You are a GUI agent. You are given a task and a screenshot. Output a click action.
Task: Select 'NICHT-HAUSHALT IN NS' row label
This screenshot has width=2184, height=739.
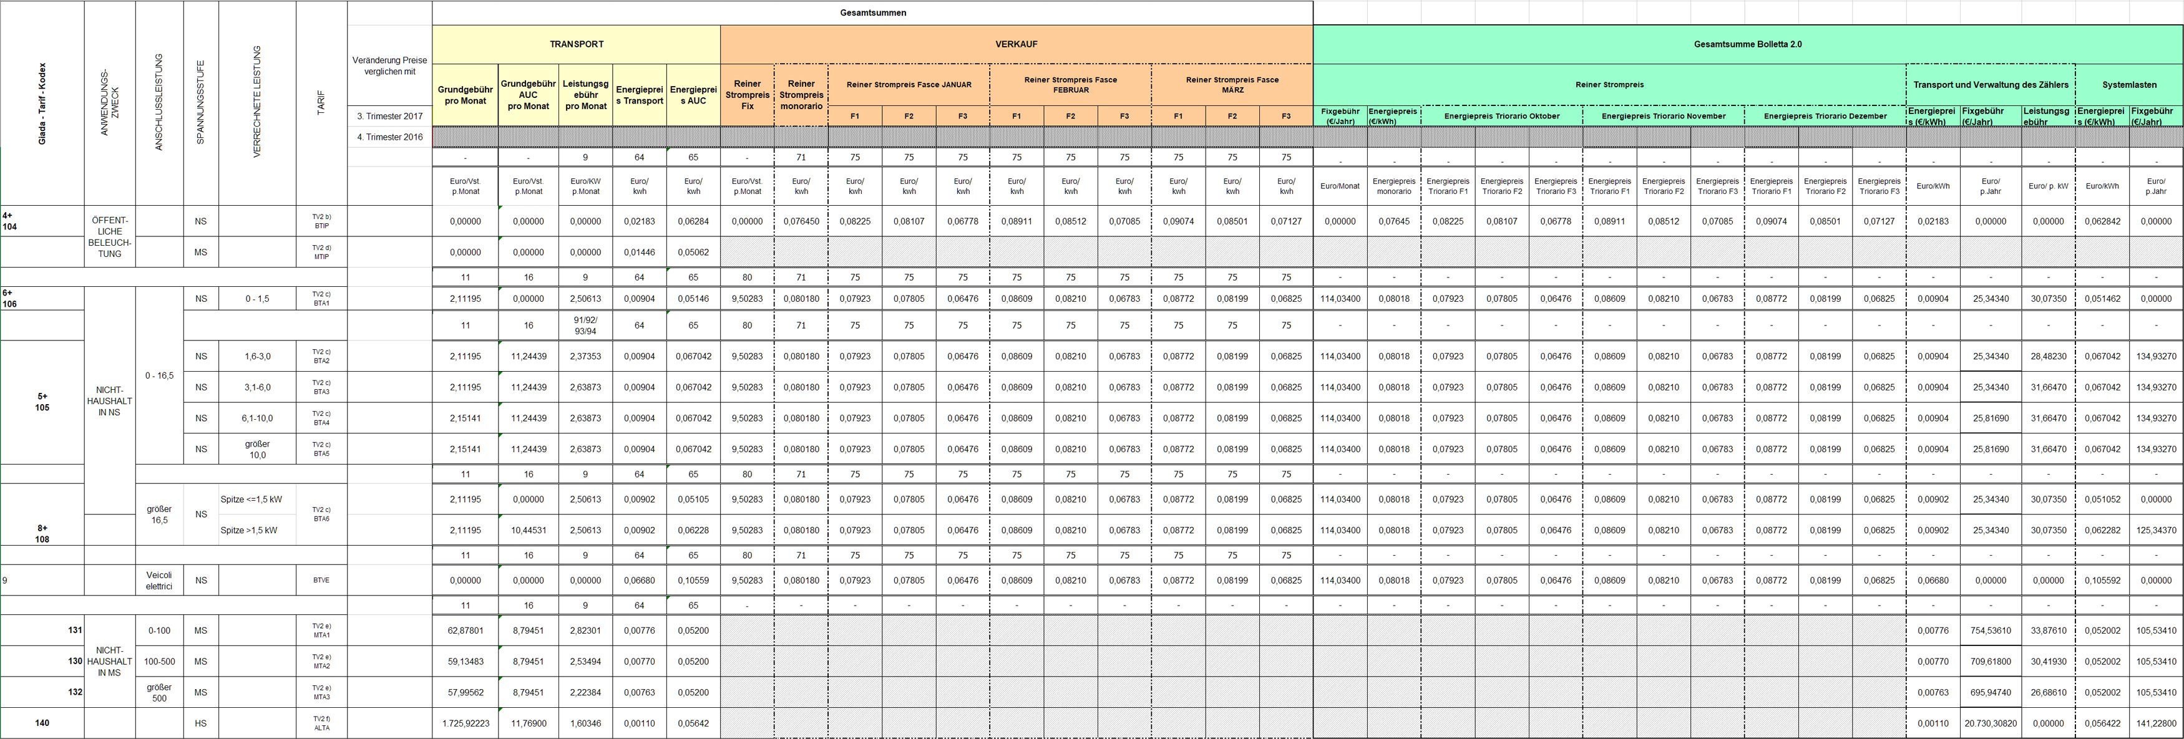click(109, 402)
